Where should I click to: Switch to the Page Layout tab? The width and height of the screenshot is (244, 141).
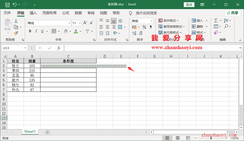click(x=50, y=13)
